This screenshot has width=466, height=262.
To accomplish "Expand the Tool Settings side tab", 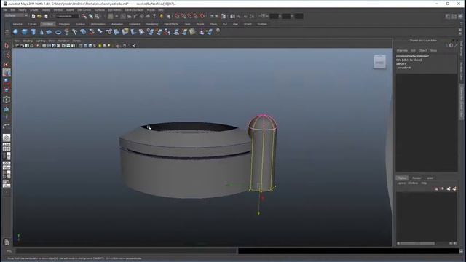I will click(x=461, y=49).
